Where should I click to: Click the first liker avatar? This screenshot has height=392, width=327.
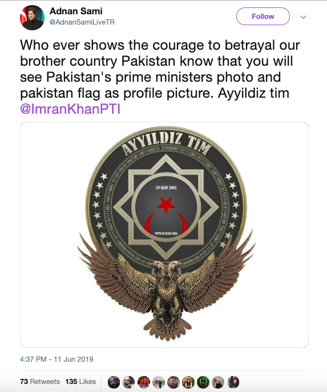click(114, 382)
